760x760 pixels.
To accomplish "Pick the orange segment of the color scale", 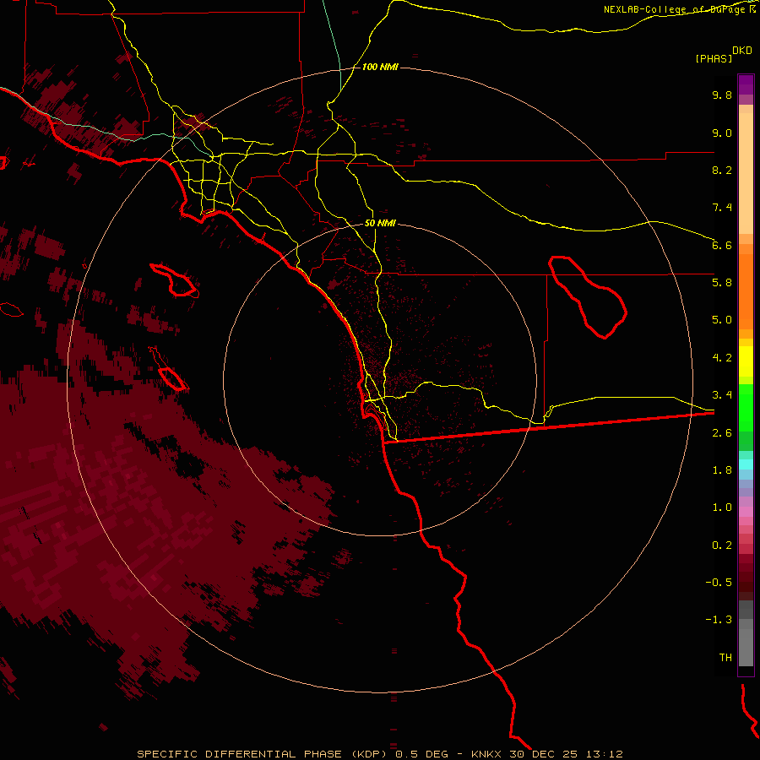I will pyautogui.click(x=746, y=292).
